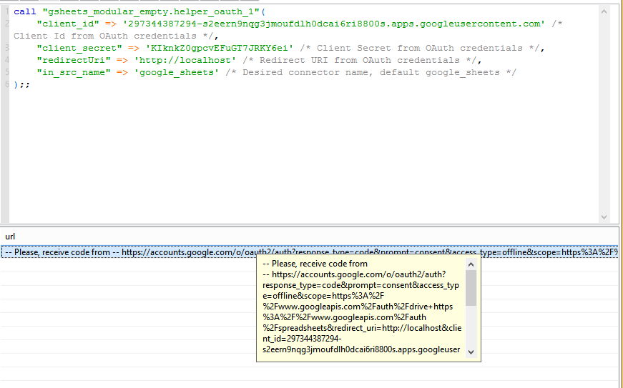The width and height of the screenshot is (623, 388).
Task: Click the tooltip scrollbar down arrow
Action: [x=471, y=352]
